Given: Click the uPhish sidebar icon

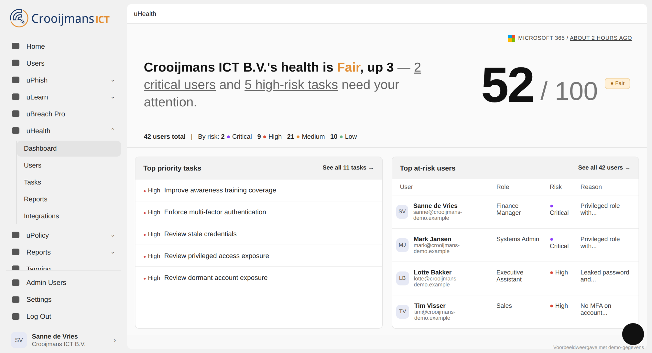Looking at the screenshot, I should 16,80.
